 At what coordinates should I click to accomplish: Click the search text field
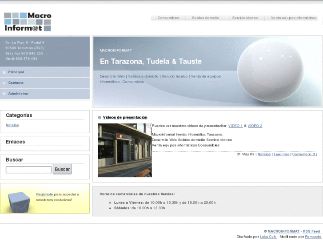[28, 170]
